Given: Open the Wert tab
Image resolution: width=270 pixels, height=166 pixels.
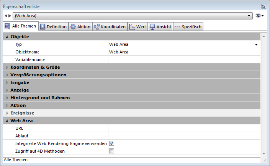Looking at the screenshot, I should point(137,27).
